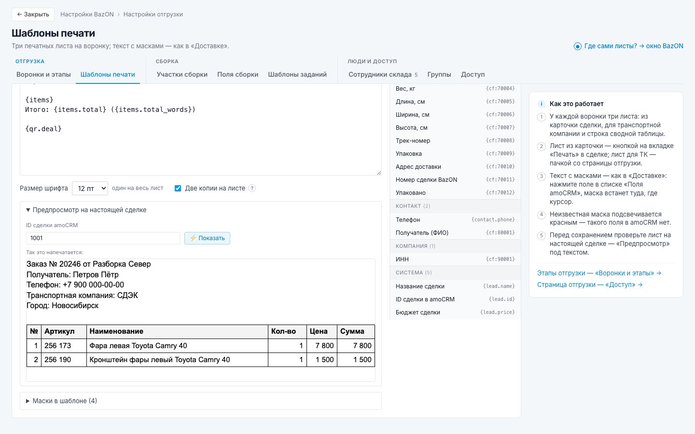695x434 pixels.
Task: Toggle the Две копии на листе checkbox
Action: (178, 188)
